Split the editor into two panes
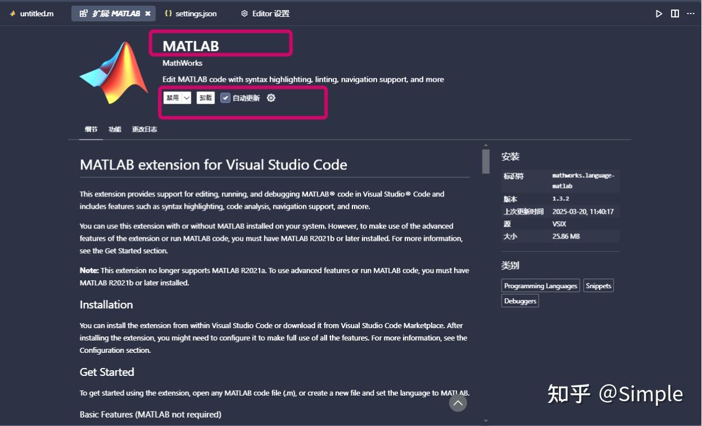Viewport: 702px width, 426px height. (x=674, y=13)
